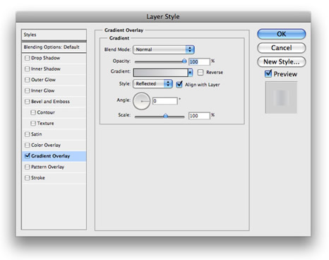The width and height of the screenshot is (329, 260).
Task: Click the style preview thumbnail
Action: [281, 97]
